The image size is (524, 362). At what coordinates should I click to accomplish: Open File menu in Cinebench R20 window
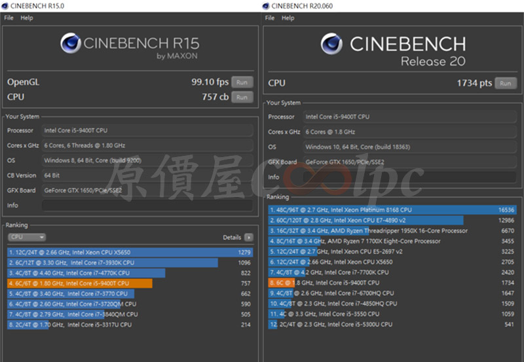point(270,18)
